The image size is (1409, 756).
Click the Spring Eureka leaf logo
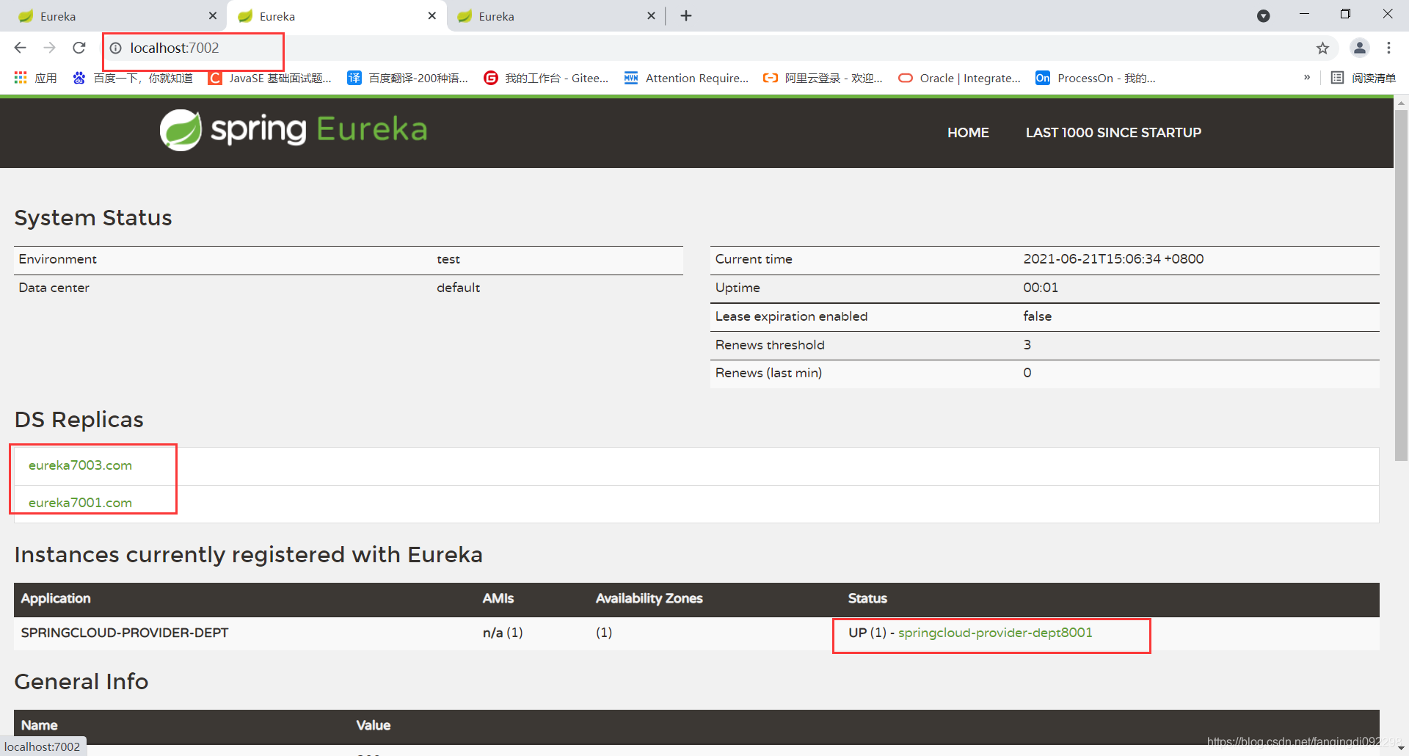tap(181, 130)
